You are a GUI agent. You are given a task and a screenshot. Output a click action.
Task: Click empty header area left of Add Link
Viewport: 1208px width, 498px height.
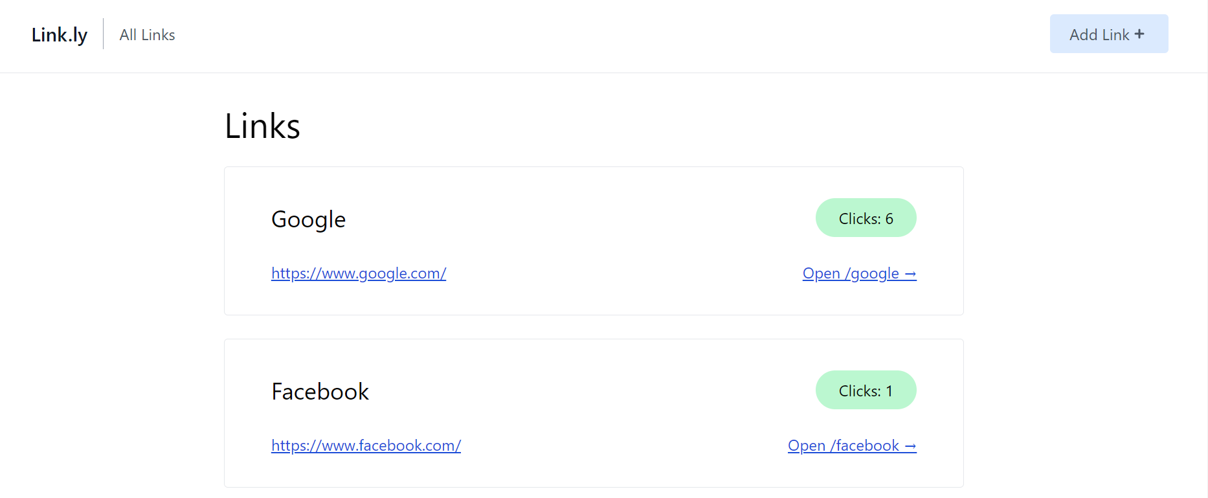pos(615,35)
